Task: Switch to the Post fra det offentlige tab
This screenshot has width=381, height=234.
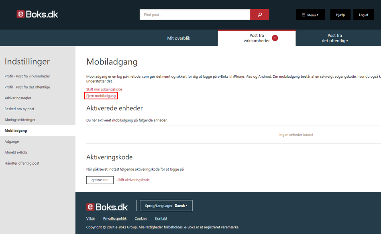Action: 334,38
